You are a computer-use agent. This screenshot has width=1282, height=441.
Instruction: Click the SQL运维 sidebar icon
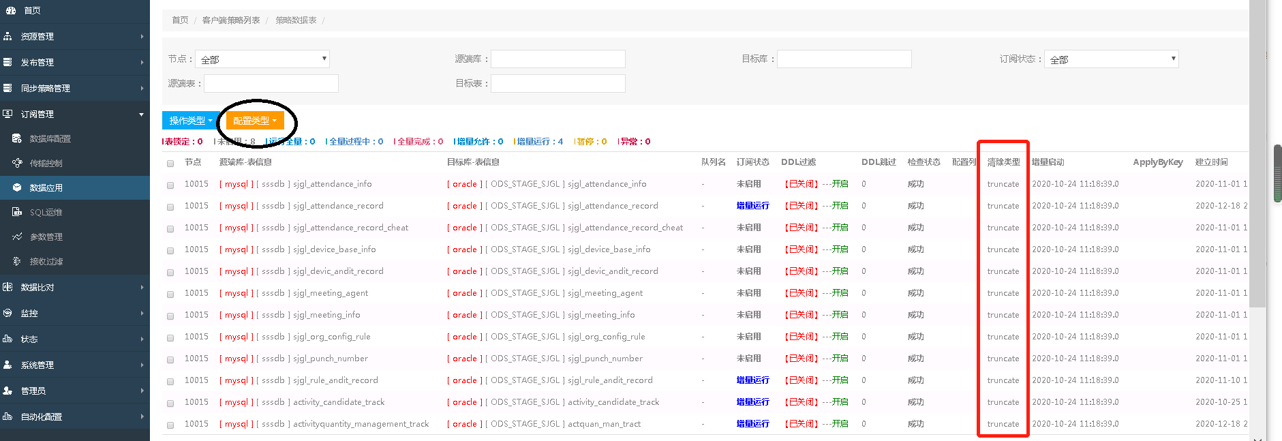pyautogui.click(x=17, y=212)
